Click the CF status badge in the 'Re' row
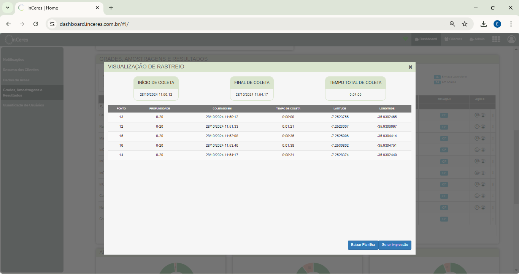Viewport: 519px width, 274px height. [x=444, y=127]
